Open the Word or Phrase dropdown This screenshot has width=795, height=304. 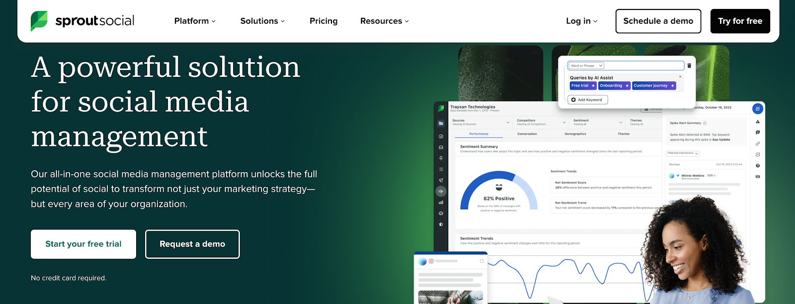[586, 65]
